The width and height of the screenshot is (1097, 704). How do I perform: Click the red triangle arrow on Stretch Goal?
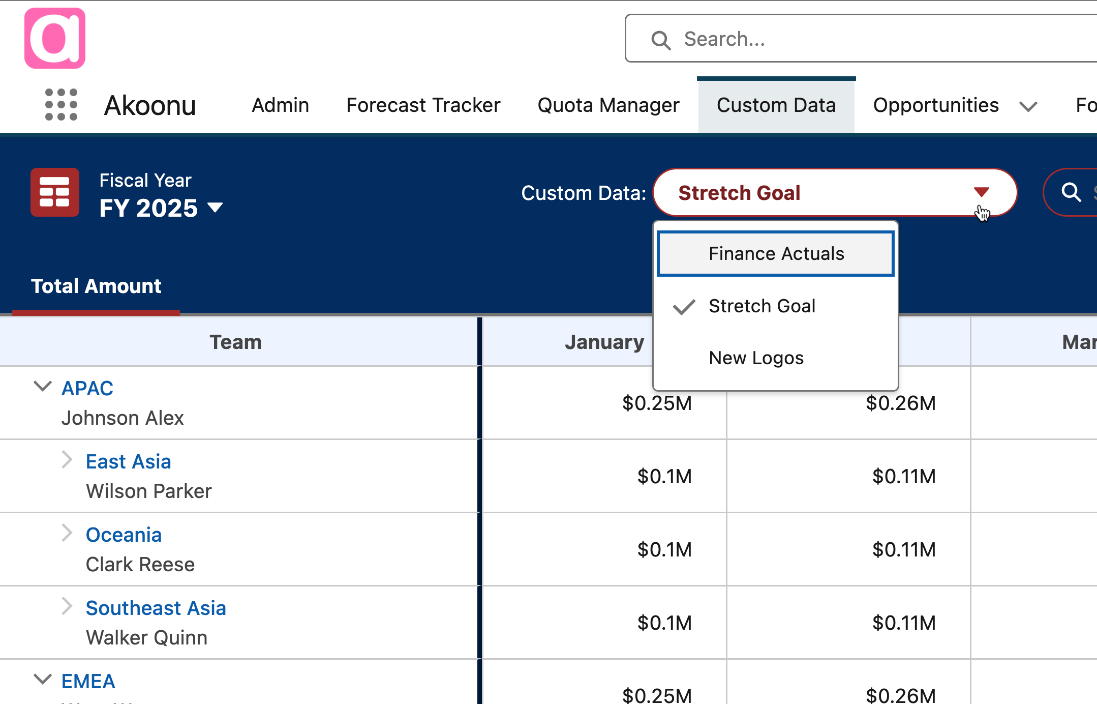coord(981,192)
